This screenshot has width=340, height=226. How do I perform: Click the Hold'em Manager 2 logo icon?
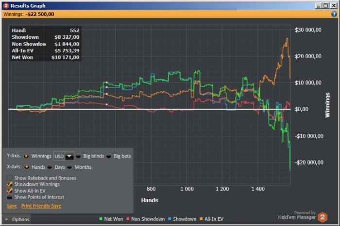tap(323, 217)
